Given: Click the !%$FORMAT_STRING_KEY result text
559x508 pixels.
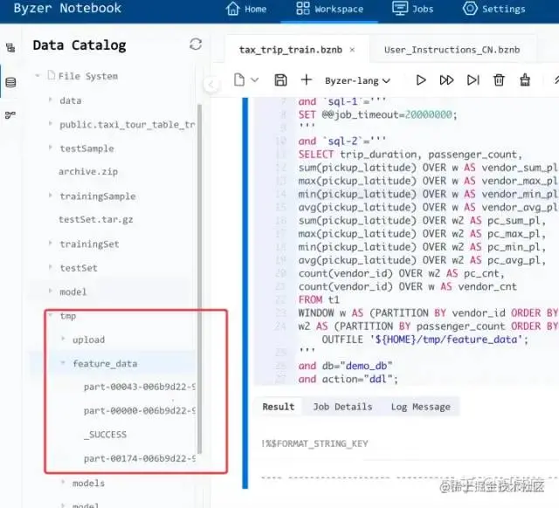Looking at the screenshot, I should coord(314,444).
